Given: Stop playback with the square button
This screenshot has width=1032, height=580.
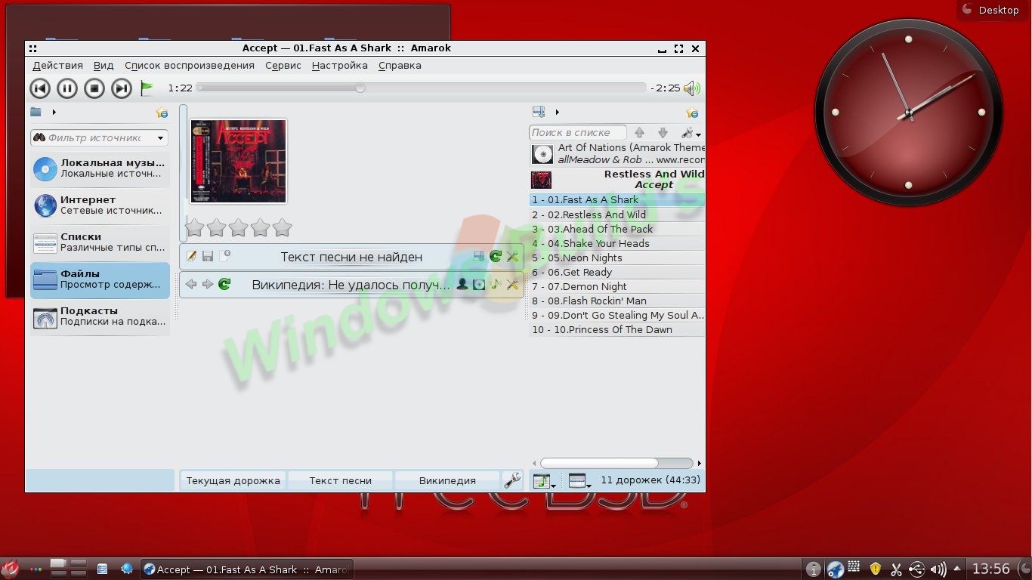Looking at the screenshot, I should click(x=94, y=88).
